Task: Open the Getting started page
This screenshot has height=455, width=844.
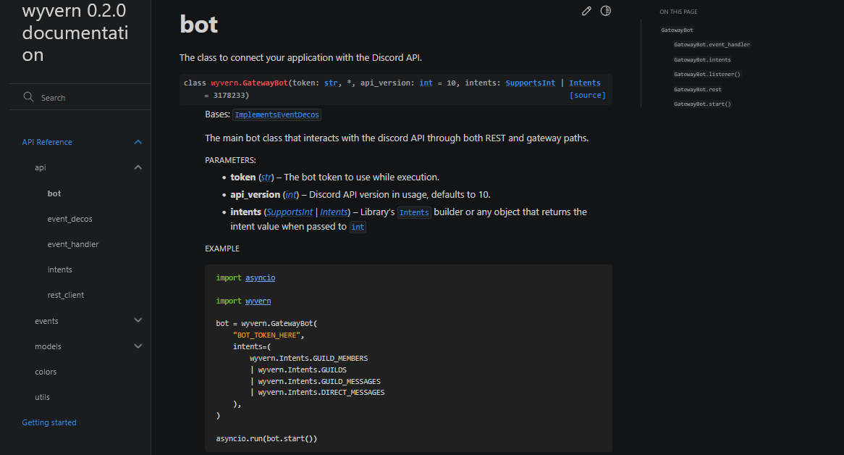Action: [x=49, y=422]
